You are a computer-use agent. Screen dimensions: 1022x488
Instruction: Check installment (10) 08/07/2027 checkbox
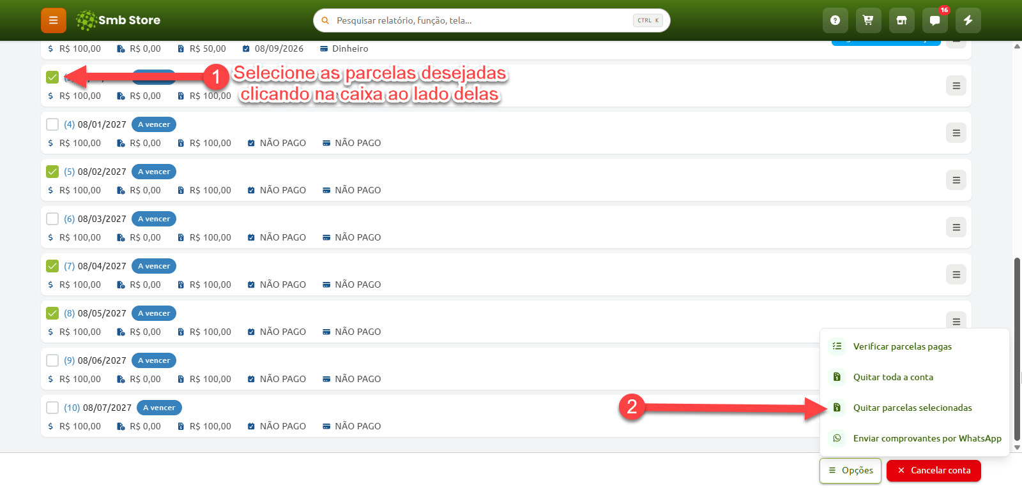click(x=52, y=408)
